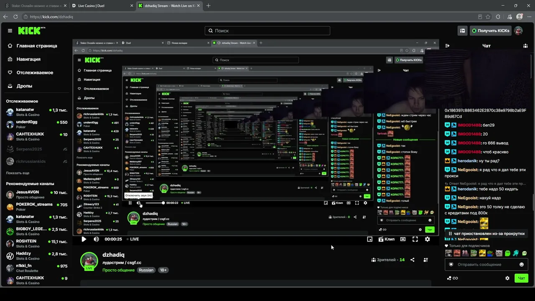Pick the white cat subscriber emote
535x301 pixels.
[x=499, y=253]
